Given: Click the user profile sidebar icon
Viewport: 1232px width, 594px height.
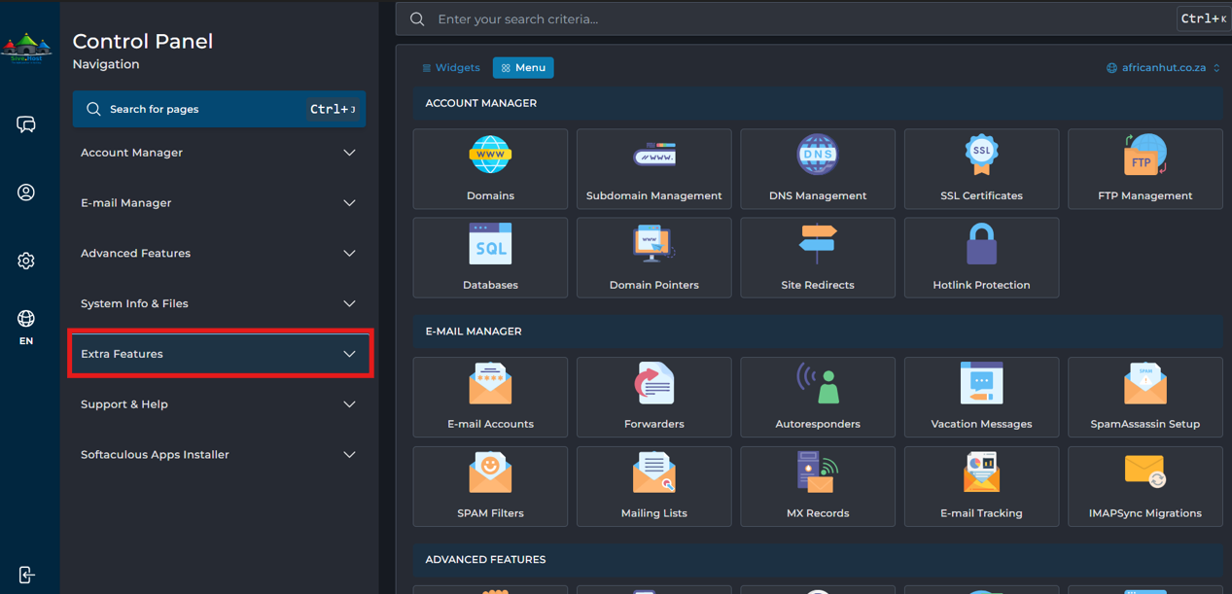Looking at the screenshot, I should (26, 192).
